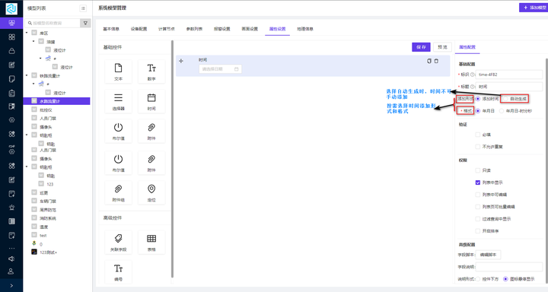This screenshot has height=292, width=548.
Task: Expand the bottom sidebar chevron arrow
Action: click(11, 285)
